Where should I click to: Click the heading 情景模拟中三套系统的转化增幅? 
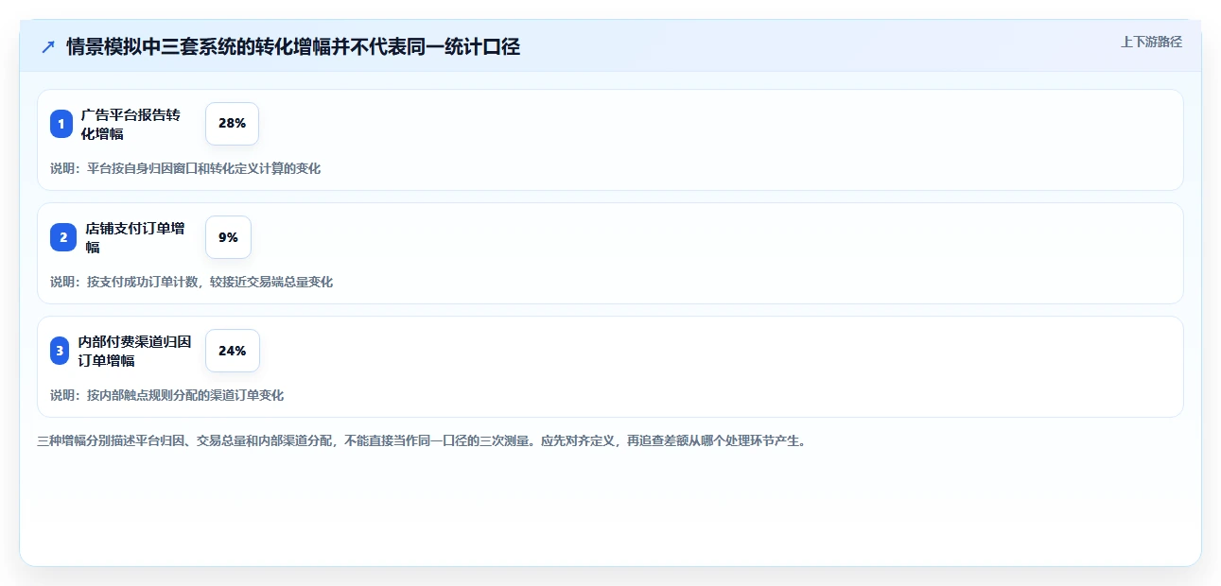pyautogui.click(x=293, y=47)
